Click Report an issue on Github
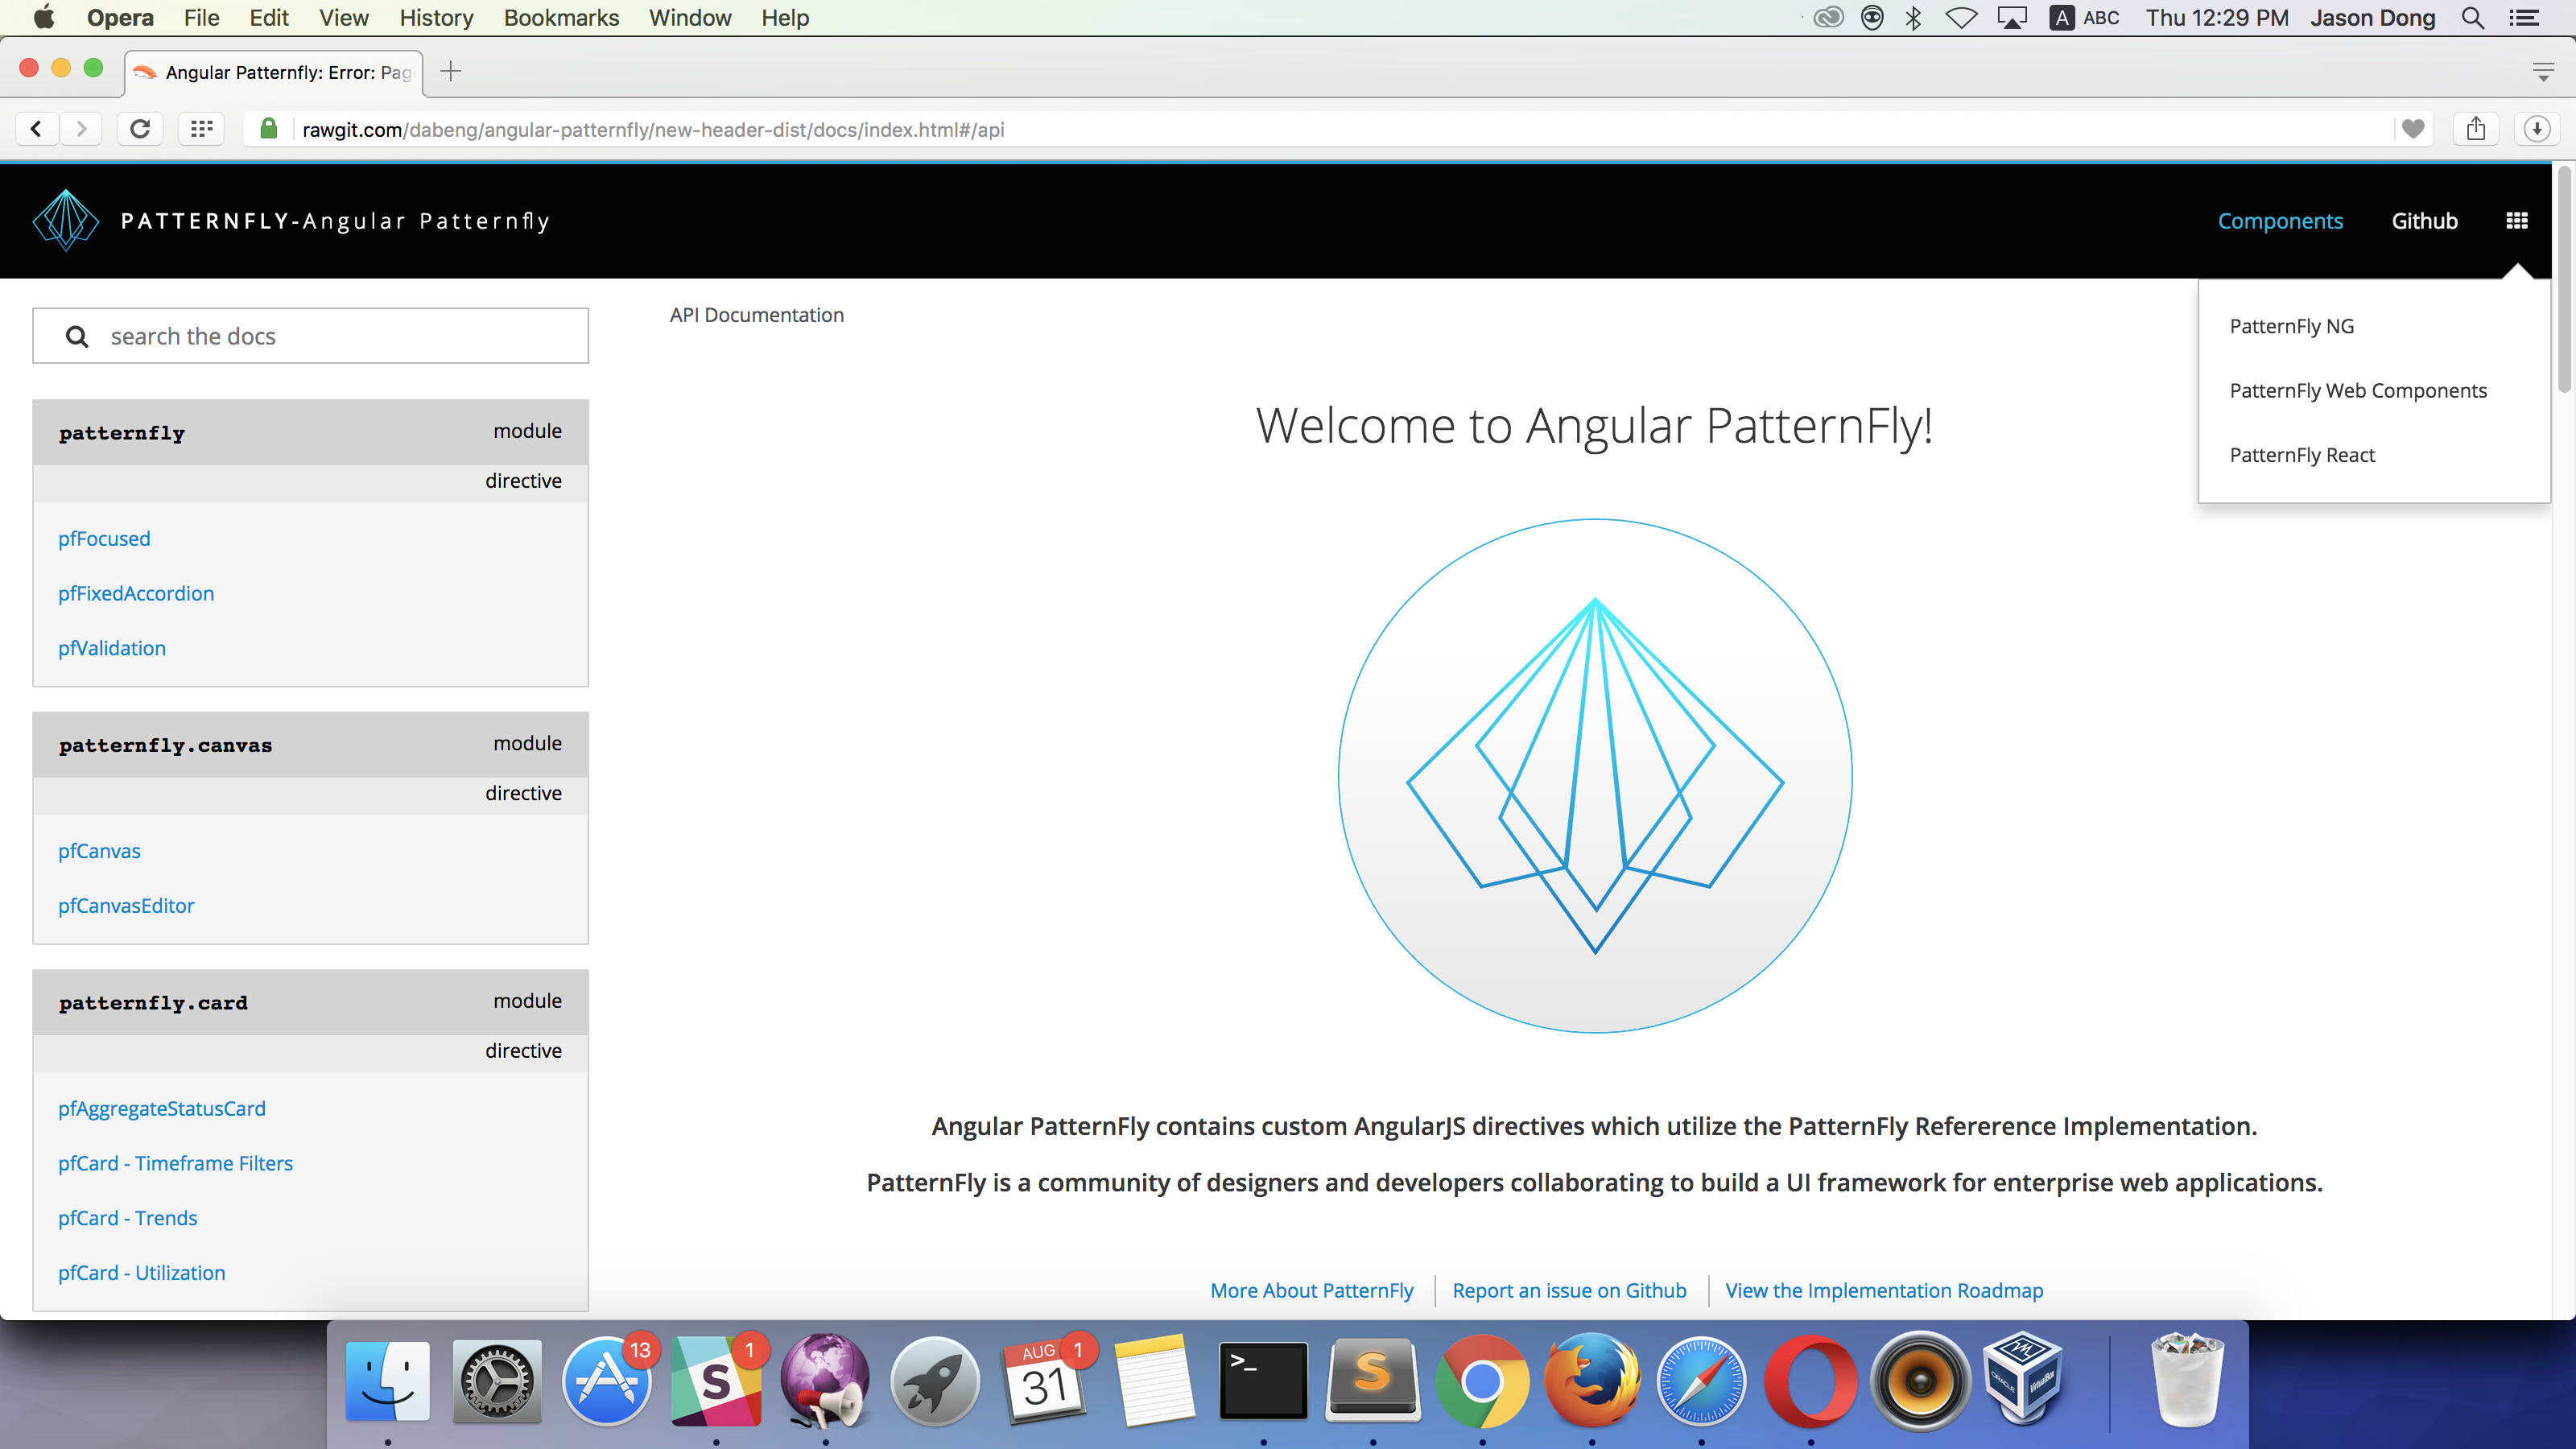The image size is (2576, 1449). tap(1569, 1290)
